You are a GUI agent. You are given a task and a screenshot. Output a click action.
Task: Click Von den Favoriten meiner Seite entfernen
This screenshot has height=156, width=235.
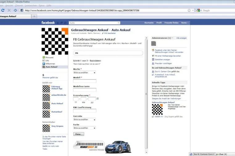pos(53,142)
